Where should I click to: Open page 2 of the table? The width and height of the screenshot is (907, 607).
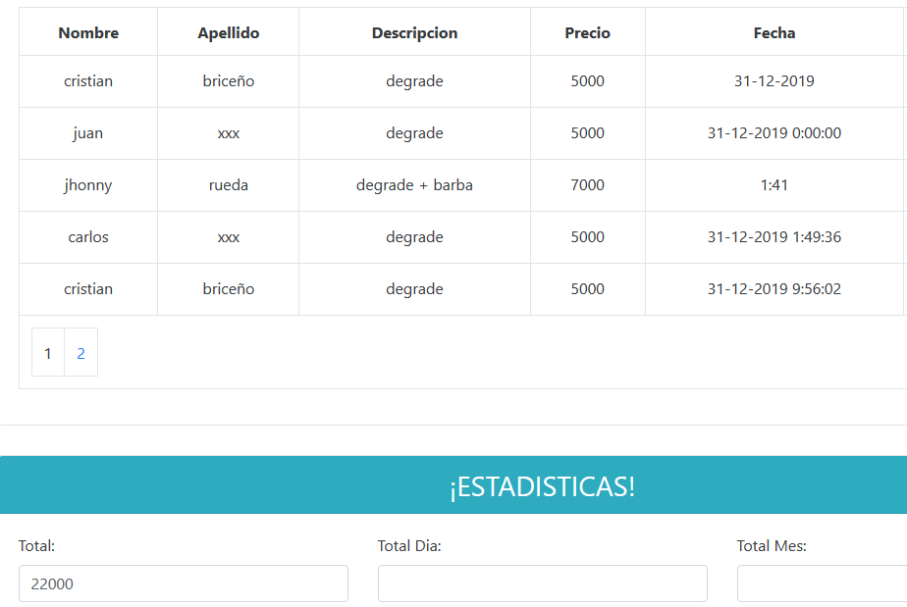pos(80,353)
